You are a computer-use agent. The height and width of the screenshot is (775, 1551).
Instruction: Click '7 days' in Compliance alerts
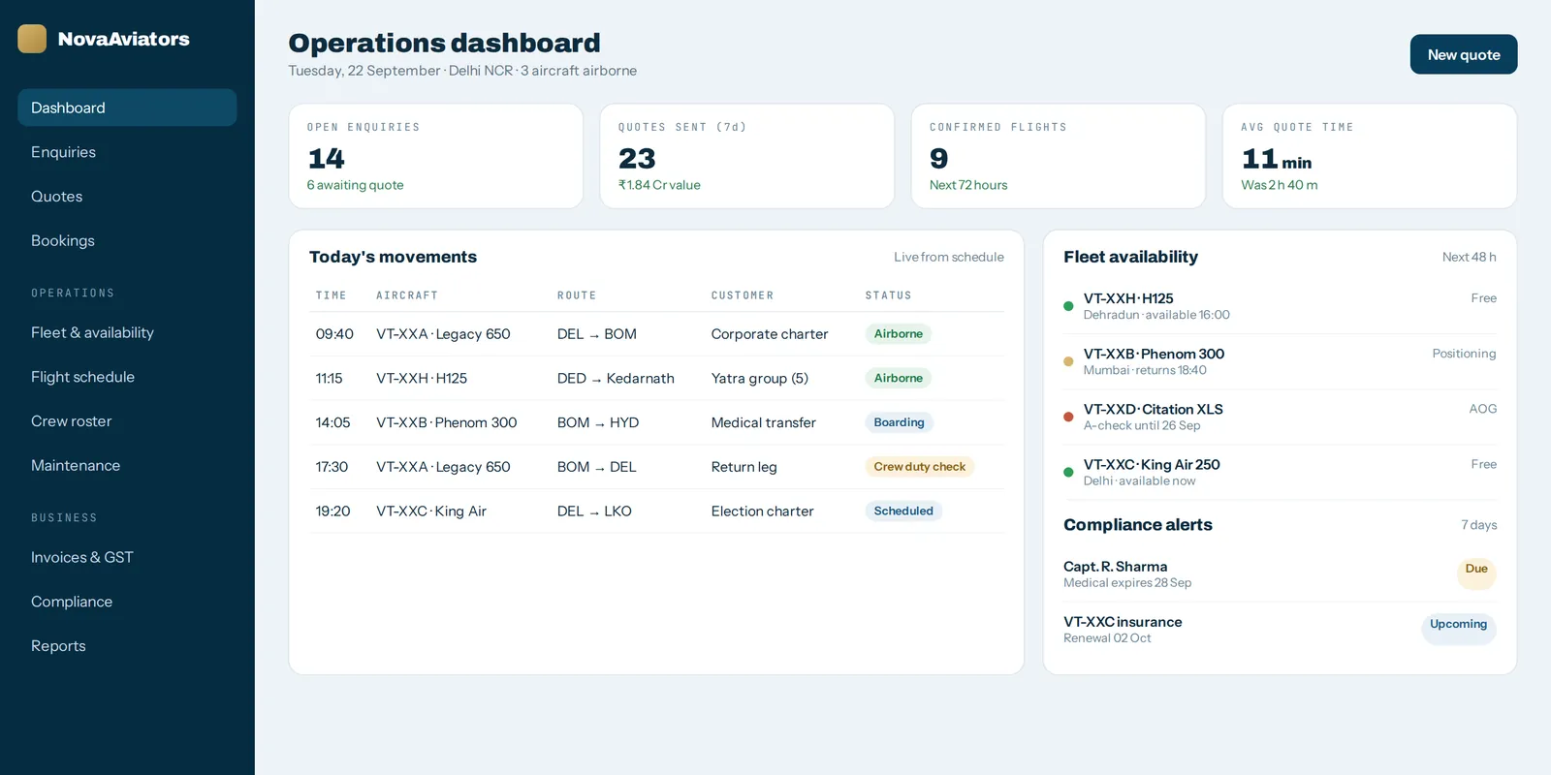1478,525
